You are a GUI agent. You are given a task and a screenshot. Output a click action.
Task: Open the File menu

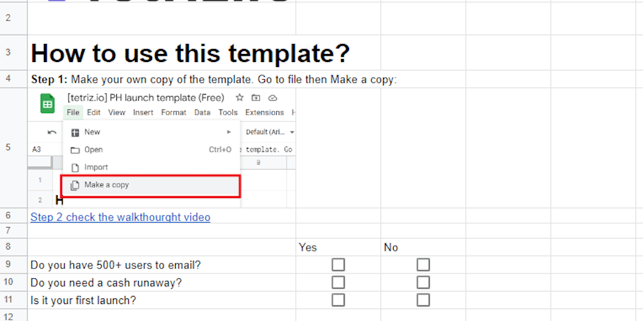73,113
